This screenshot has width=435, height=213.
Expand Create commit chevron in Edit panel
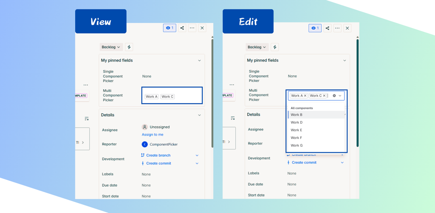pyautogui.click(x=342, y=162)
